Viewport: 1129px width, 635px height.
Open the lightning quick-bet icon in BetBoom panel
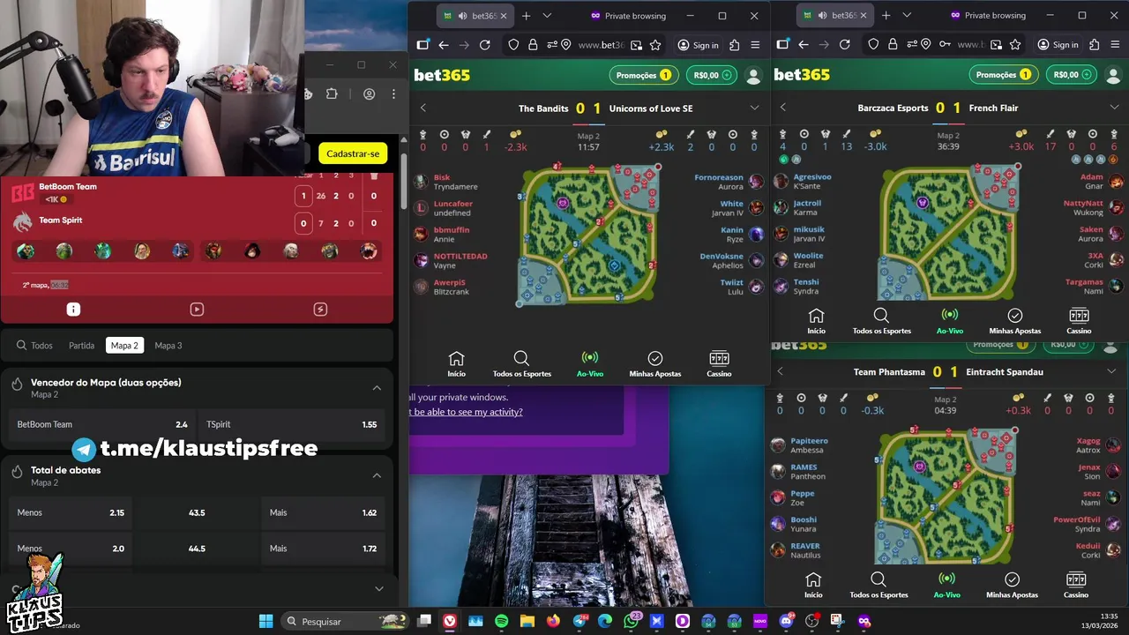pos(320,310)
